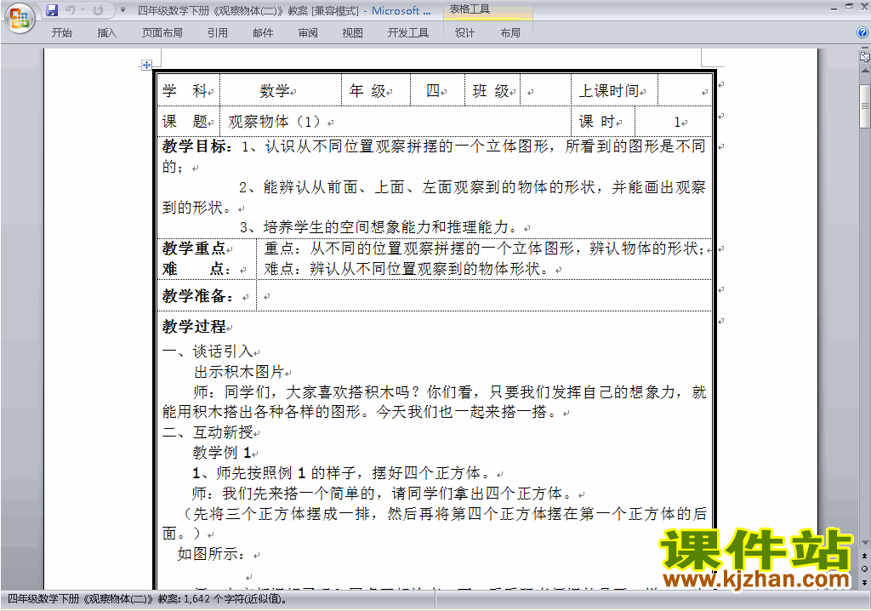Open Word Help via blue question icon
Image resolution: width=871 pixels, height=611 pixels.
862,33
